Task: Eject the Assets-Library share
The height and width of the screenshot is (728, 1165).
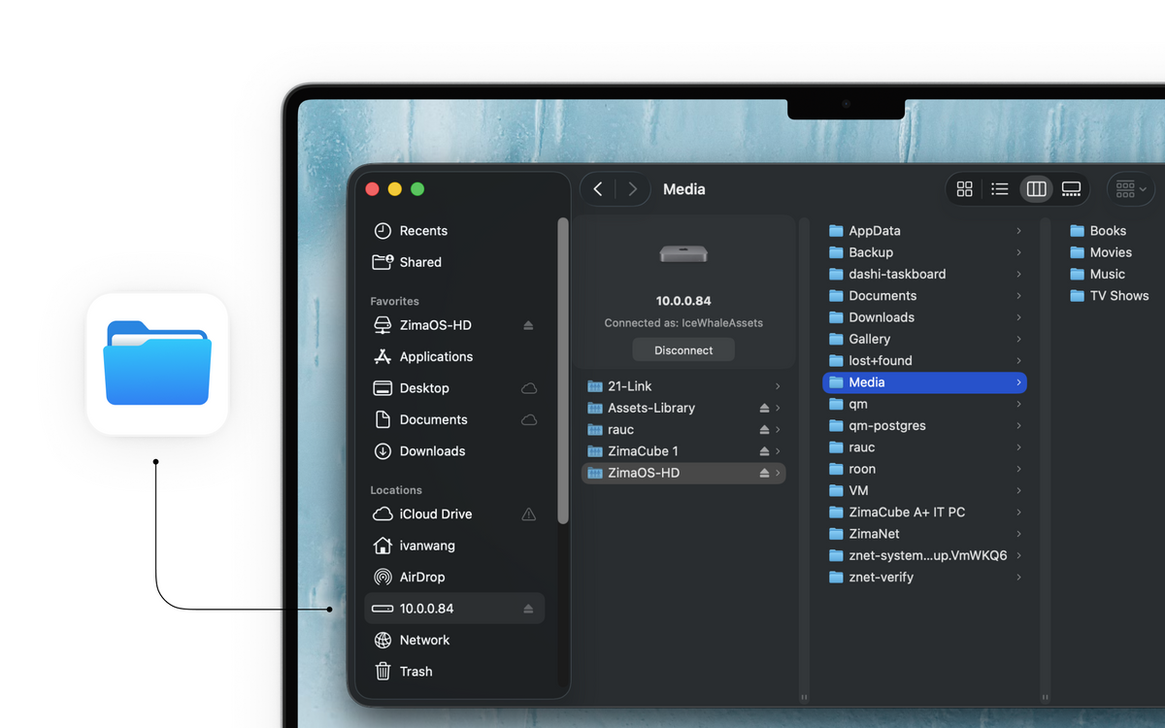Action: pos(764,408)
